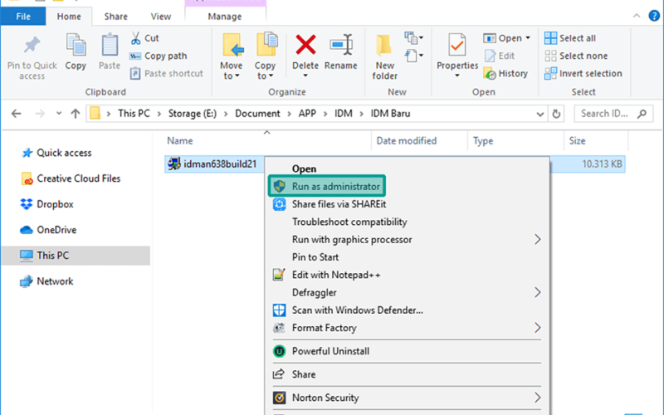Click the History icon
This screenshot has height=415, width=664.
(490, 74)
